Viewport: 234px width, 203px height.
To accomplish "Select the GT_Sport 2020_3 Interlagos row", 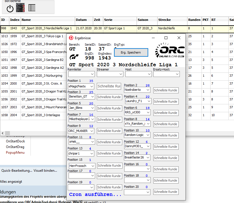I will [42, 115].
